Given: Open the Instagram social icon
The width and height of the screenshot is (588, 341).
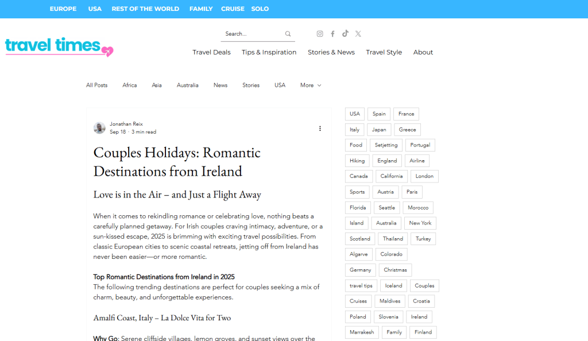Looking at the screenshot, I should (320, 34).
